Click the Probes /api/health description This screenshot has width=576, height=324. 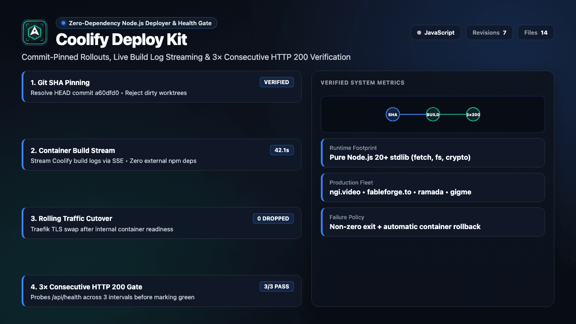click(x=112, y=297)
